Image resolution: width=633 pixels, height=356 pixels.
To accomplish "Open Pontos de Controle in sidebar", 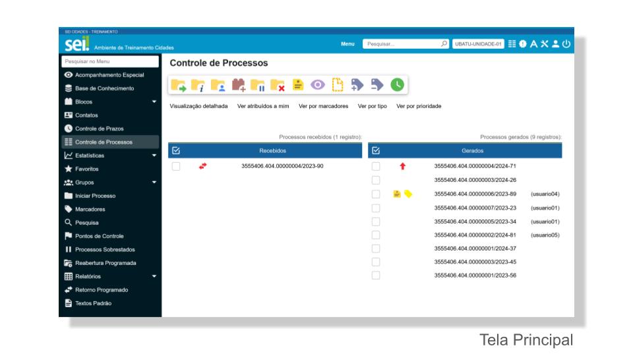I will coord(110,236).
